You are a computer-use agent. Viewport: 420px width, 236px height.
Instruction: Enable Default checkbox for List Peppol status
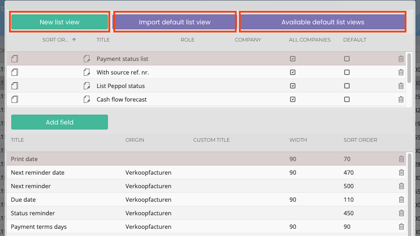pyautogui.click(x=347, y=86)
